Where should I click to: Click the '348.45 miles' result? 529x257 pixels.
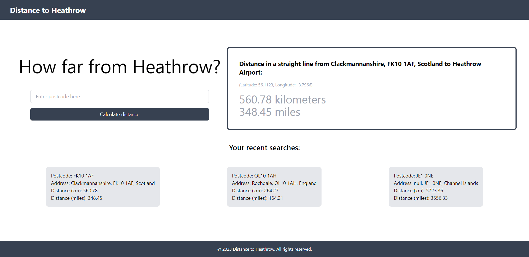pyautogui.click(x=270, y=112)
